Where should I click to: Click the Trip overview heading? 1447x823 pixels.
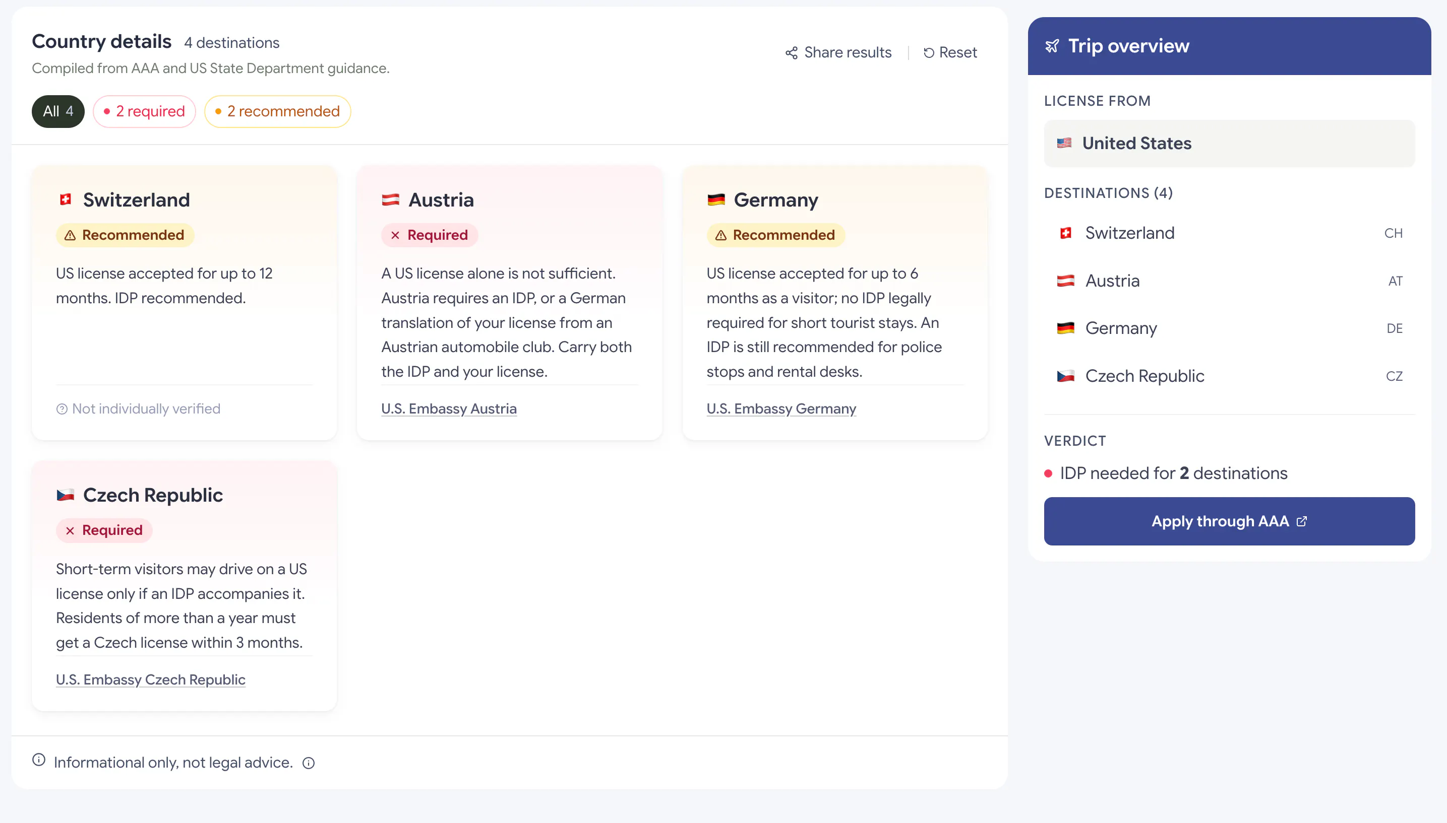click(1128, 46)
